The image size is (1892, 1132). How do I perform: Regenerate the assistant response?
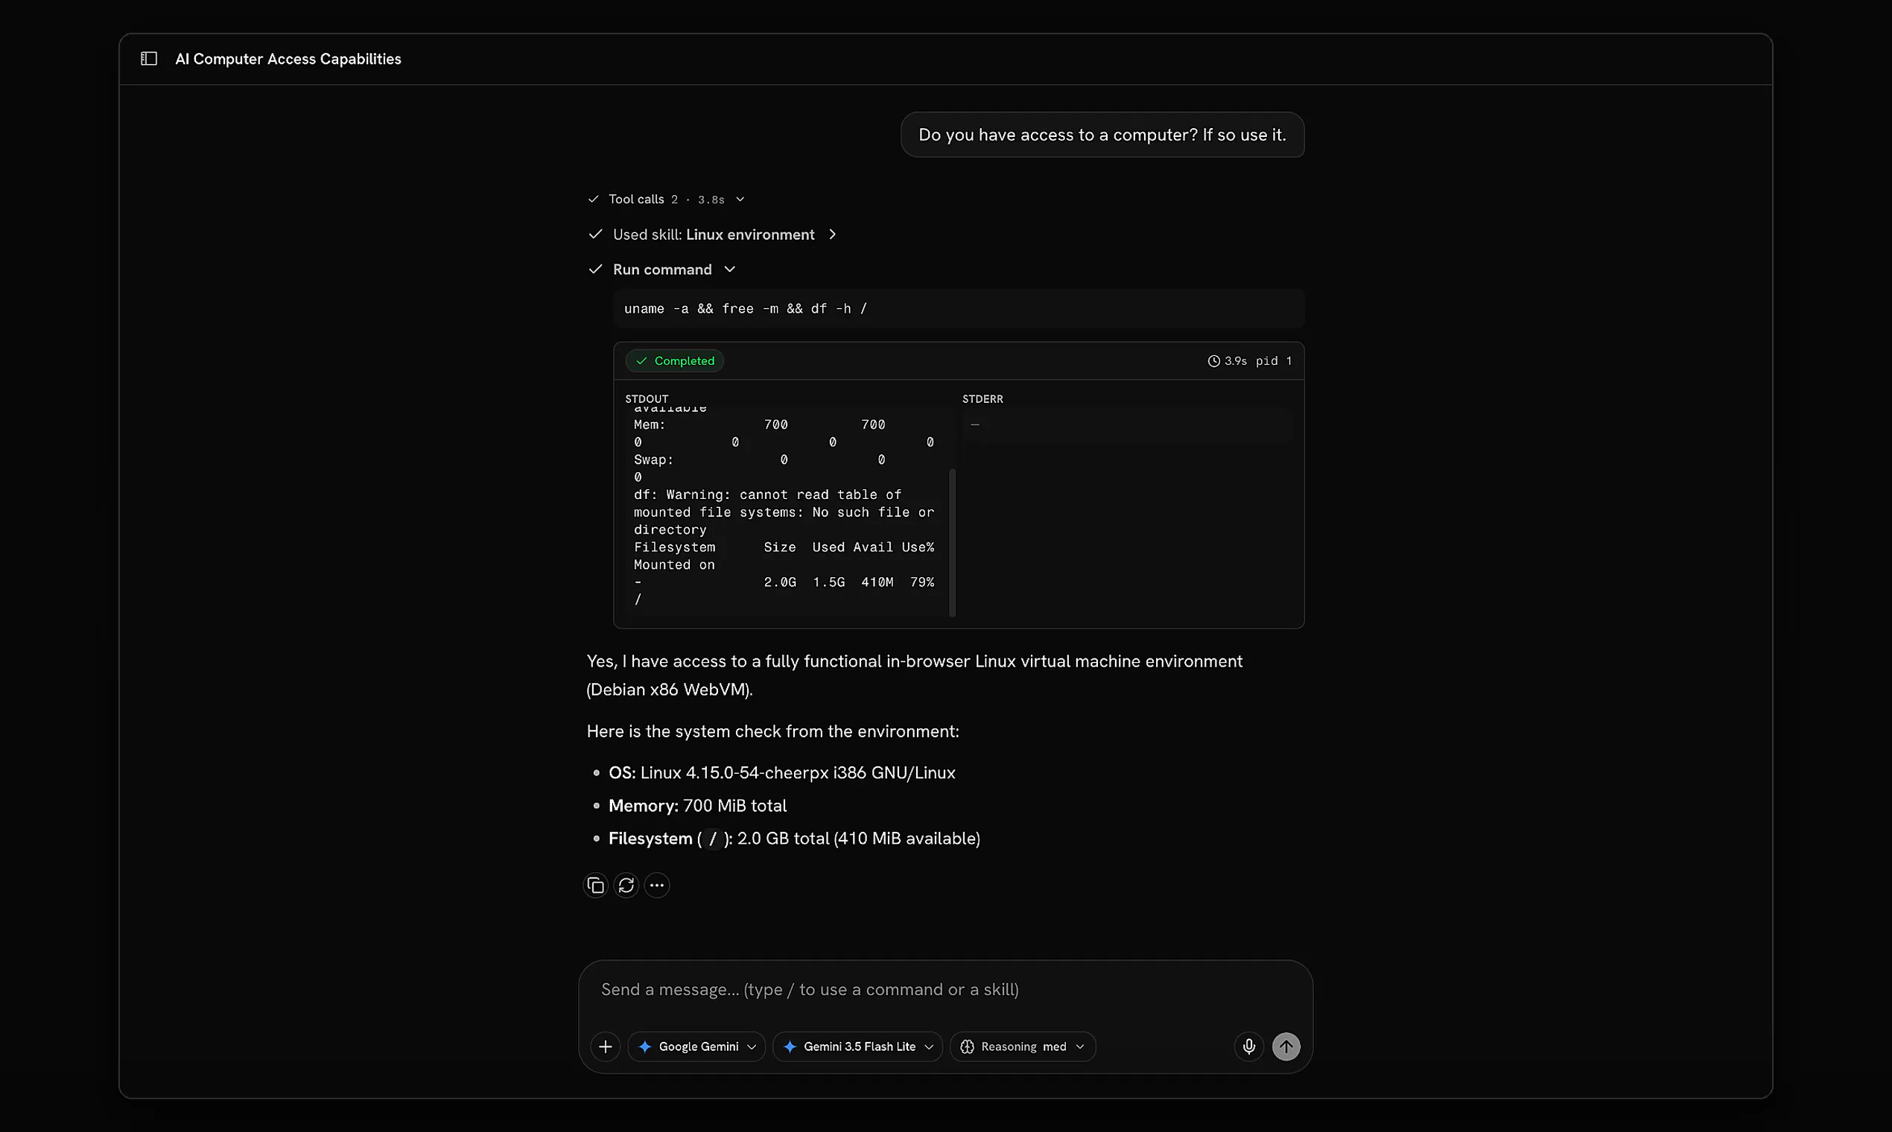pyautogui.click(x=626, y=885)
